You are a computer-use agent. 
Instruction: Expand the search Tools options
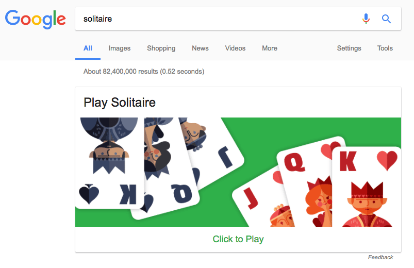click(385, 48)
